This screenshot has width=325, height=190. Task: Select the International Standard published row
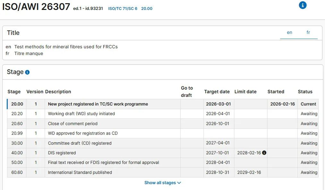point(80,172)
